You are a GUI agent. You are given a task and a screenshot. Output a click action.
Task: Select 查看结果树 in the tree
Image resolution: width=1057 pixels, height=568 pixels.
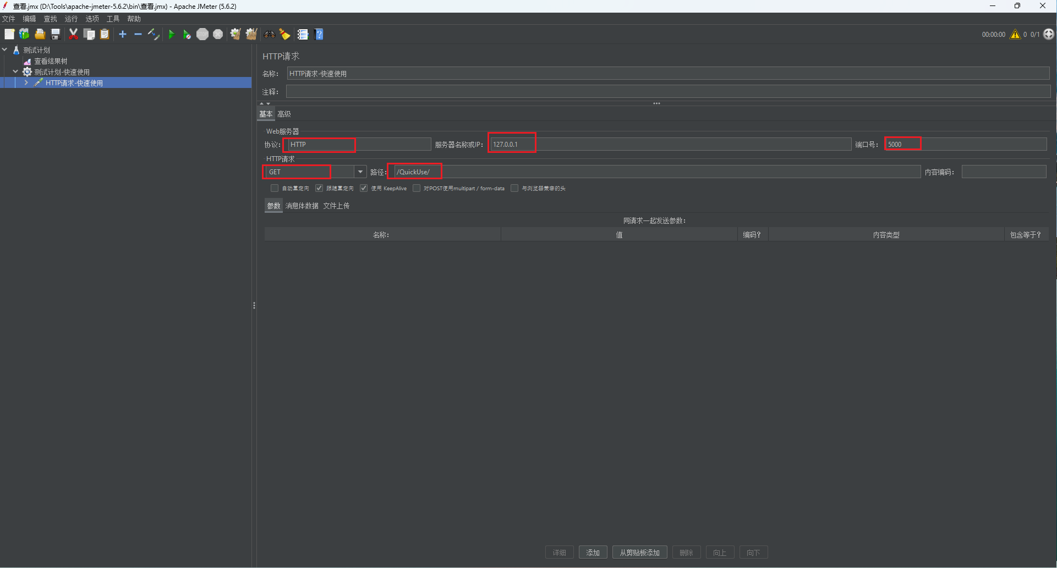(51, 61)
